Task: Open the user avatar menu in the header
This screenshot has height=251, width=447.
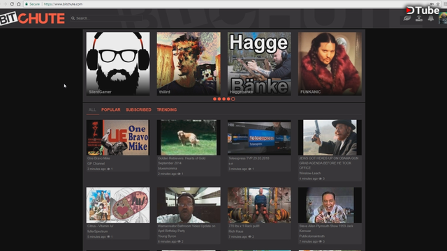Action: tap(443, 19)
